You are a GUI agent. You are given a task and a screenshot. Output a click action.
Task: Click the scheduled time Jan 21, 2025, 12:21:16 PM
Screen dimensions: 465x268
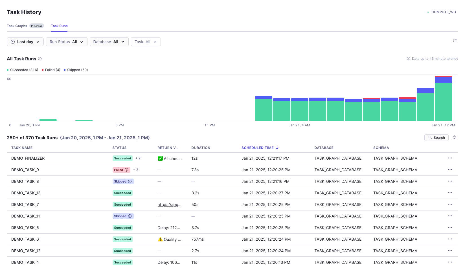266,181
